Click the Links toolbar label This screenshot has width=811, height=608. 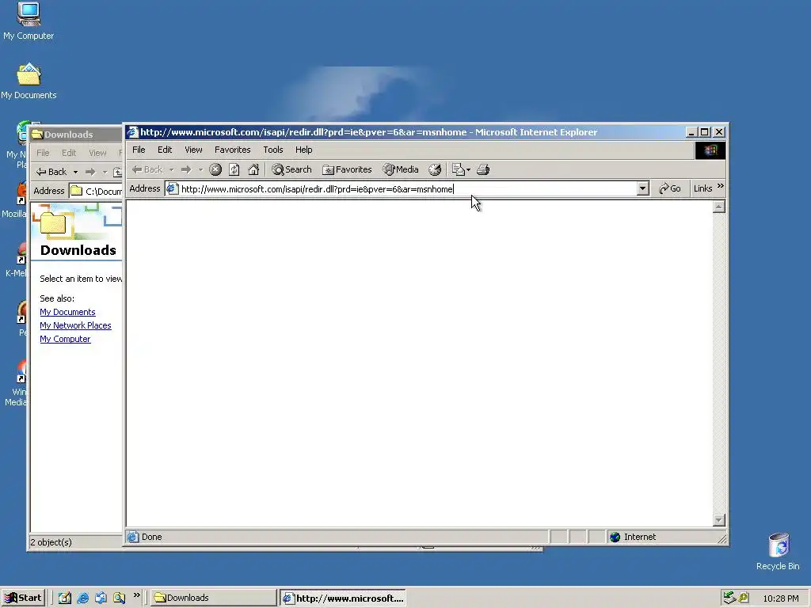[x=703, y=188]
